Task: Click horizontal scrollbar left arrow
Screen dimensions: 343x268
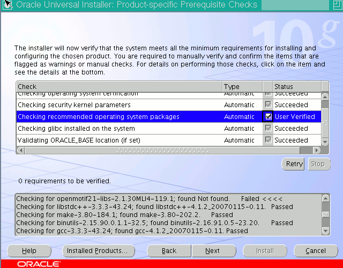Action: tap(21, 151)
